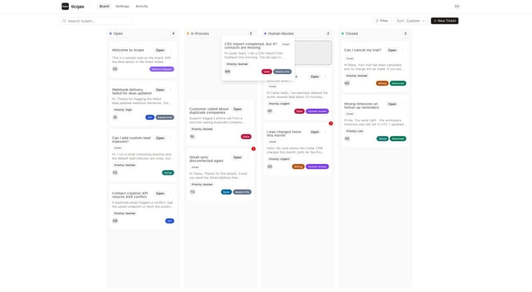The height and width of the screenshot is (292, 532).
Task: Click API tag on Contact creation card
Action: pos(170,221)
